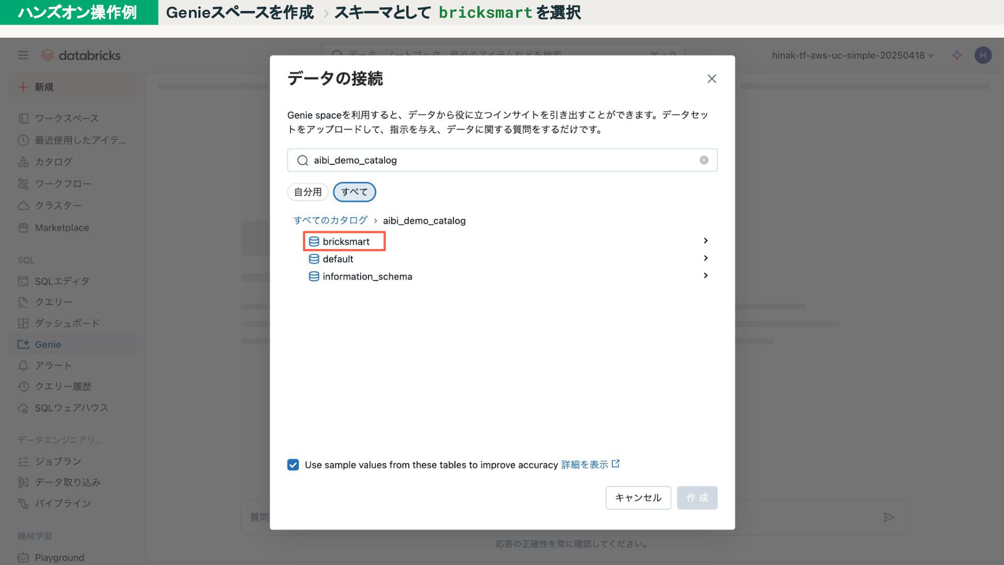Close the データの接続 dialog
The height and width of the screenshot is (565, 1004).
tap(711, 78)
